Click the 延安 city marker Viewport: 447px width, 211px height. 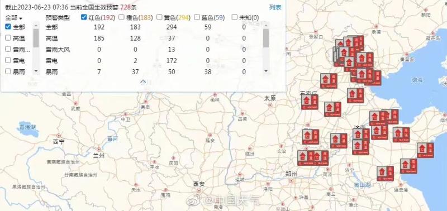(x=210, y=135)
